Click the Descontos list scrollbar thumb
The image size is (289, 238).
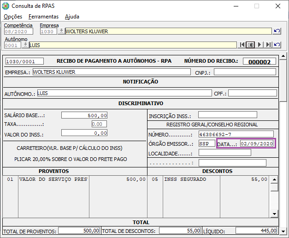[274, 188]
